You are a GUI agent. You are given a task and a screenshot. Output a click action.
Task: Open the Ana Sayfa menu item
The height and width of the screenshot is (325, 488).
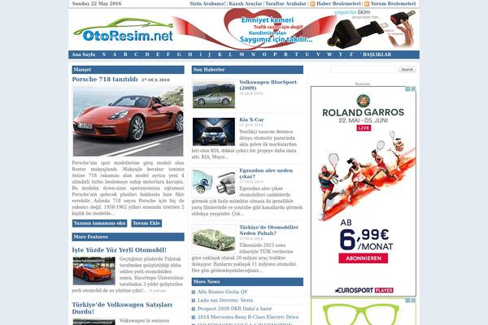coord(84,54)
